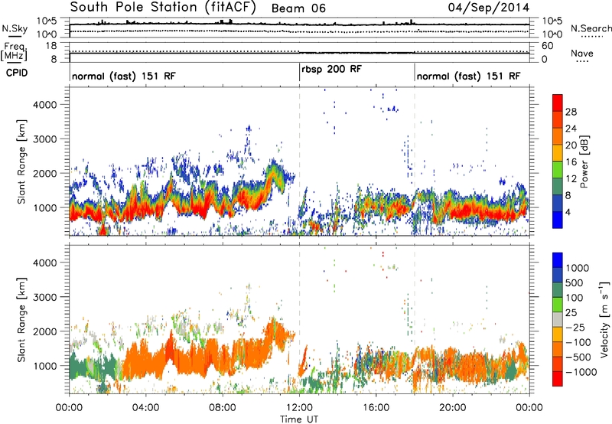Click the '500' tick on the Velocity colorbar
The width and height of the screenshot is (612, 424).
coord(575,282)
